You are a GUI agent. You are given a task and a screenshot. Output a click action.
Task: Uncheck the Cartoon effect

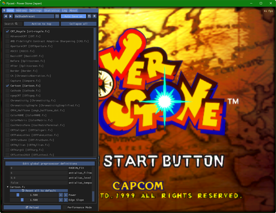click(7, 86)
